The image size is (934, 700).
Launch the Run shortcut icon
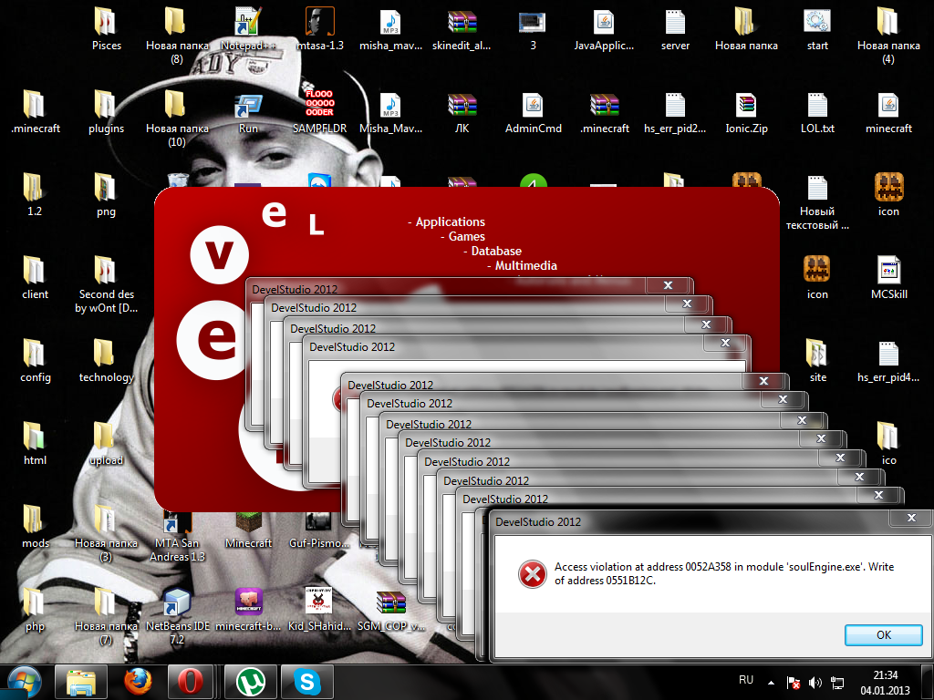tap(248, 112)
